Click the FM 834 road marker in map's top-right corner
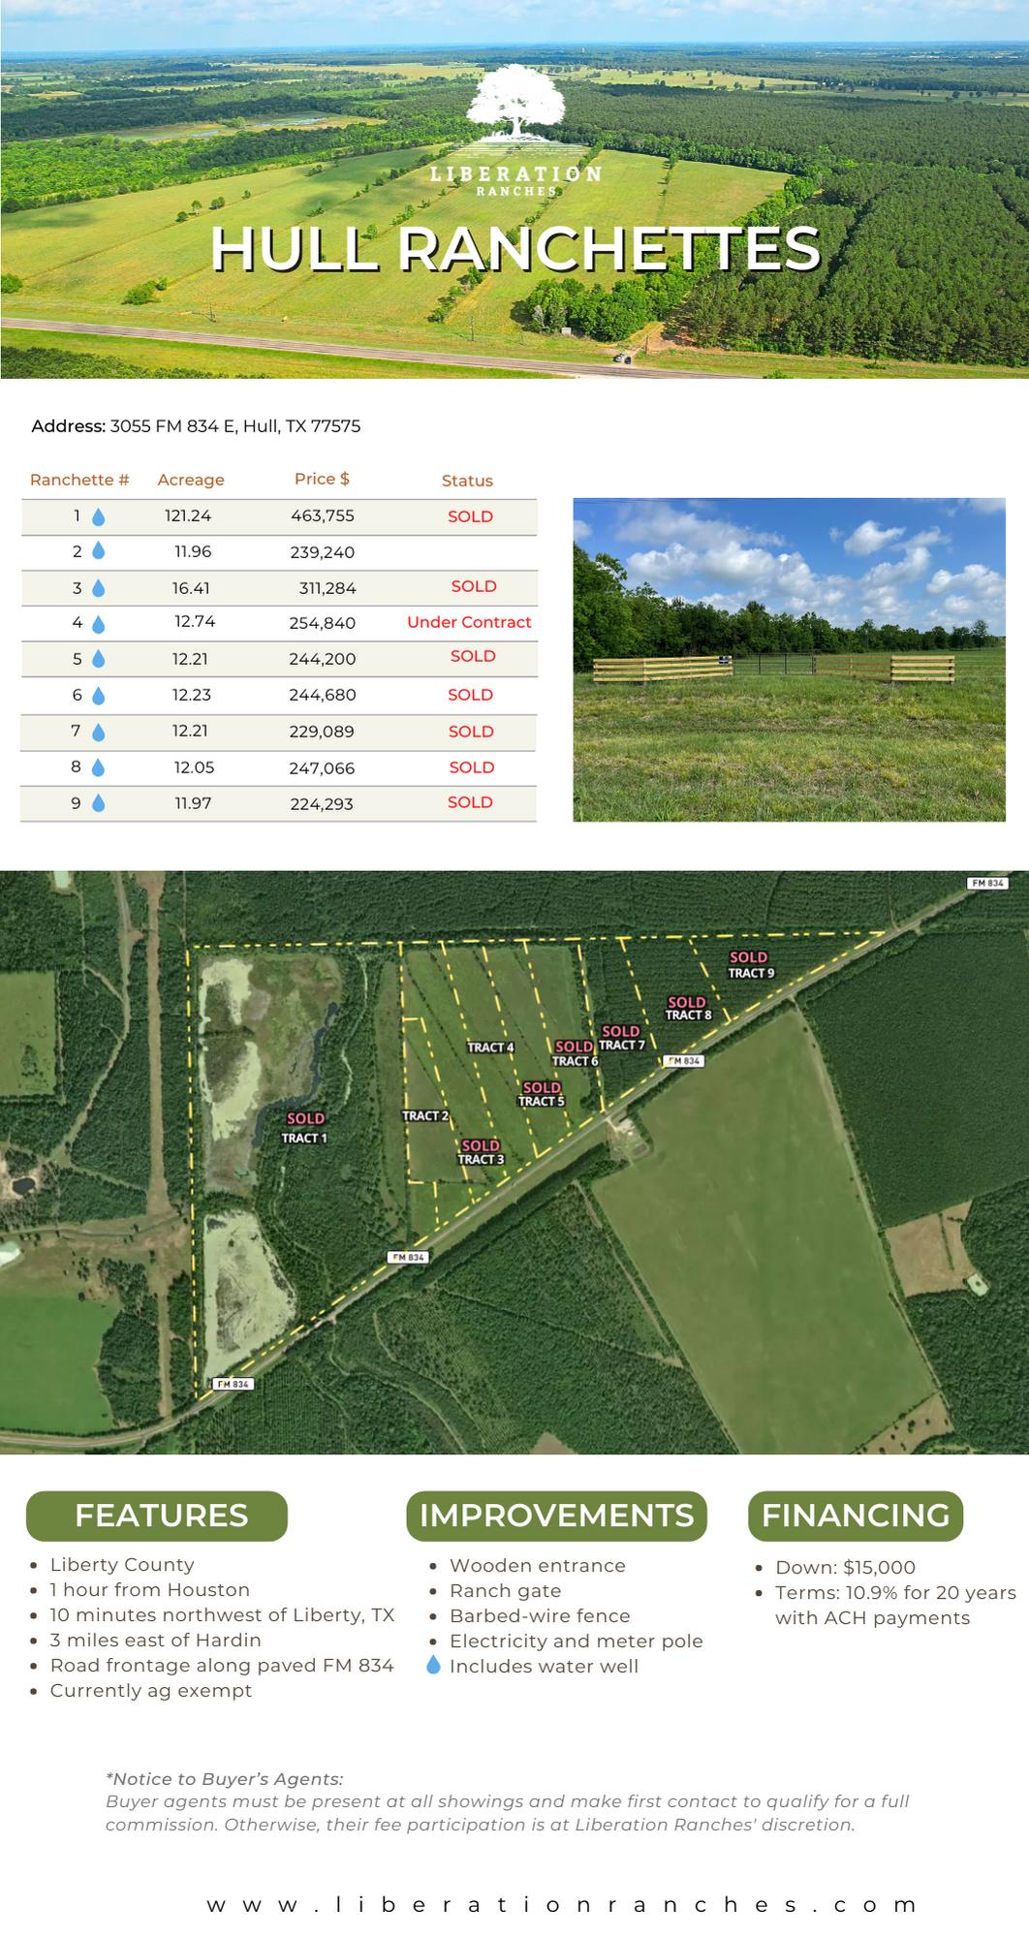Screen dimensions: 1029x1938 (987, 883)
